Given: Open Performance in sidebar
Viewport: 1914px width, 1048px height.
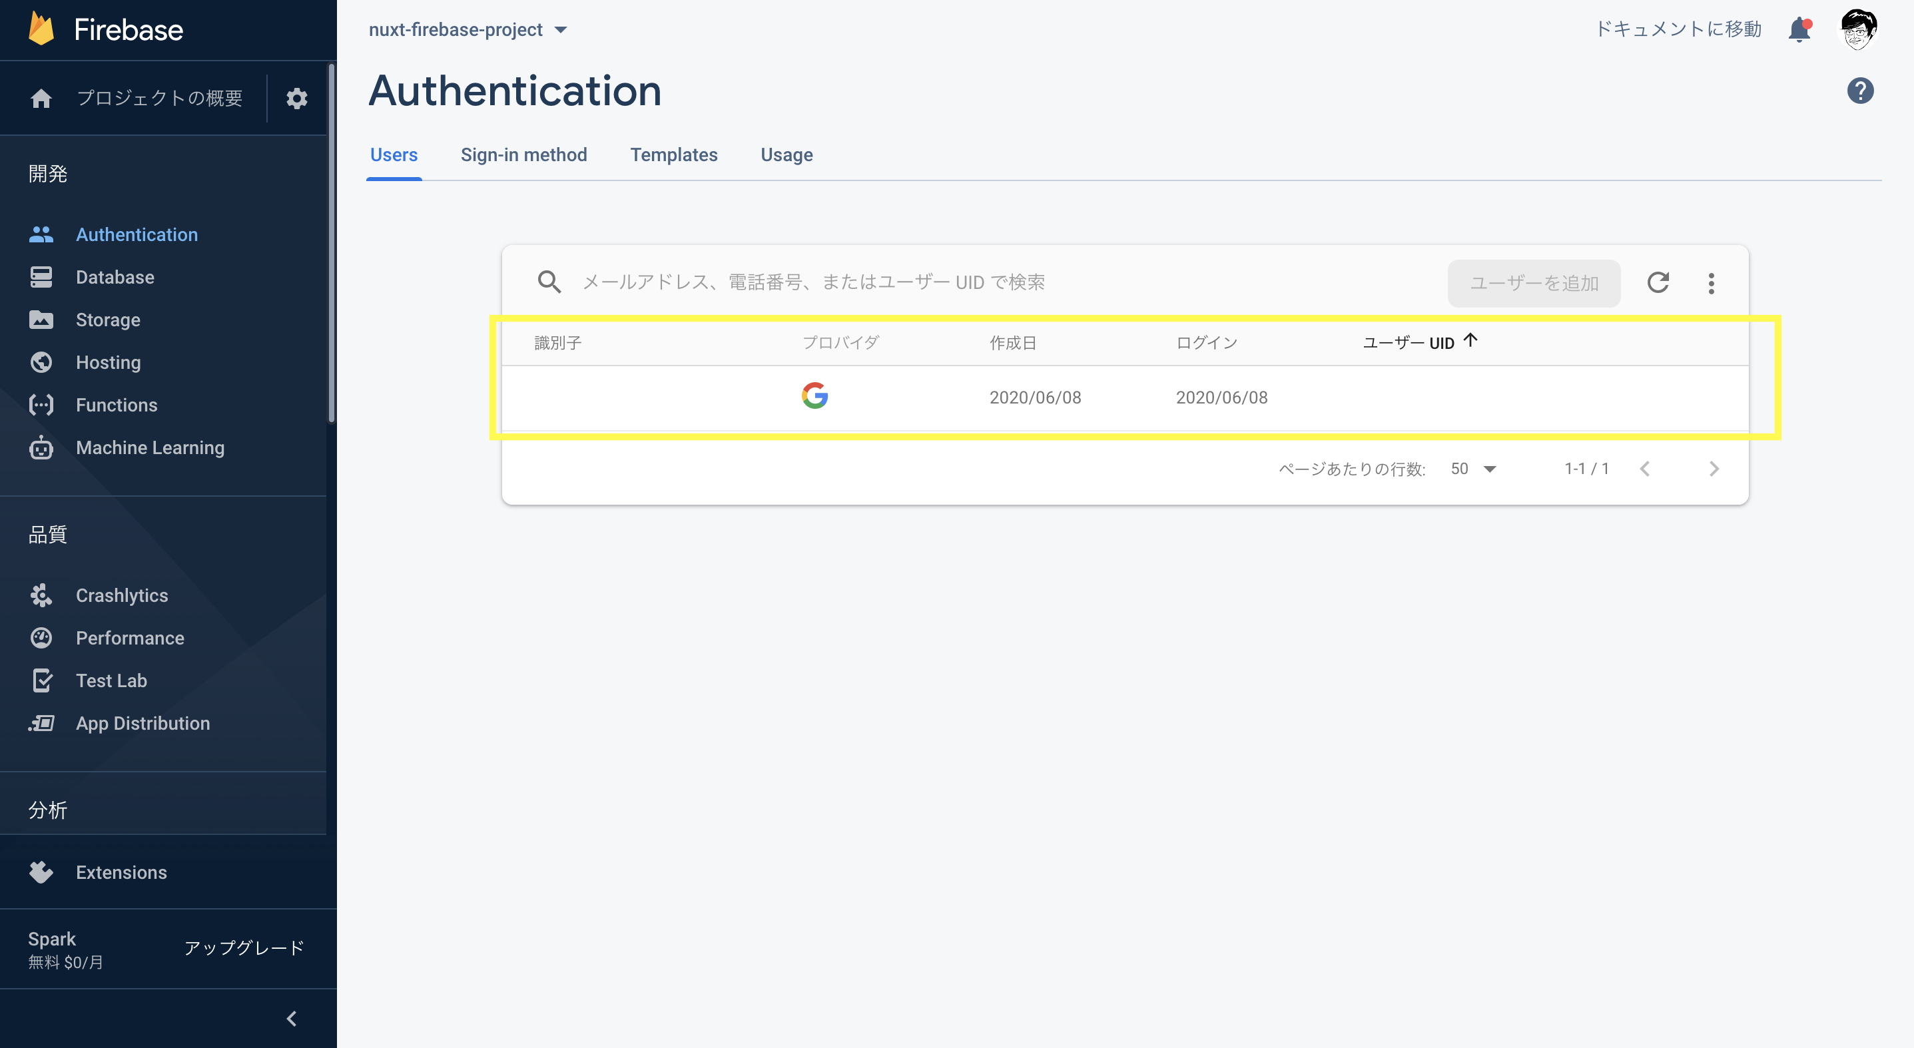Looking at the screenshot, I should [x=130, y=638].
